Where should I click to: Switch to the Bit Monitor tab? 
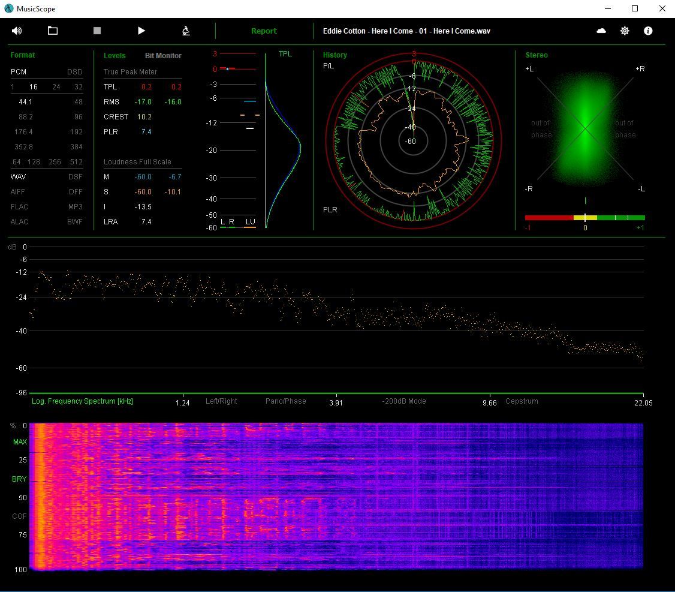pyautogui.click(x=163, y=56)
